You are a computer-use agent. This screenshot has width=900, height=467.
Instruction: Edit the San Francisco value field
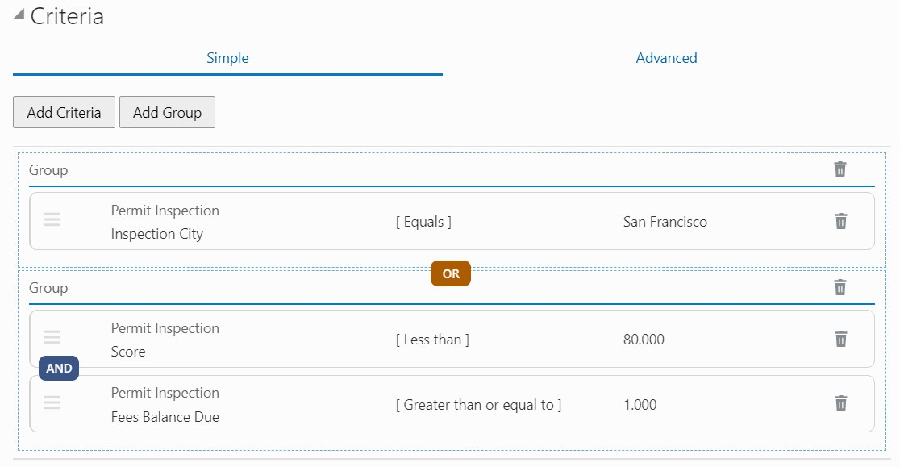pyautogui.click(x=665, y=222)
